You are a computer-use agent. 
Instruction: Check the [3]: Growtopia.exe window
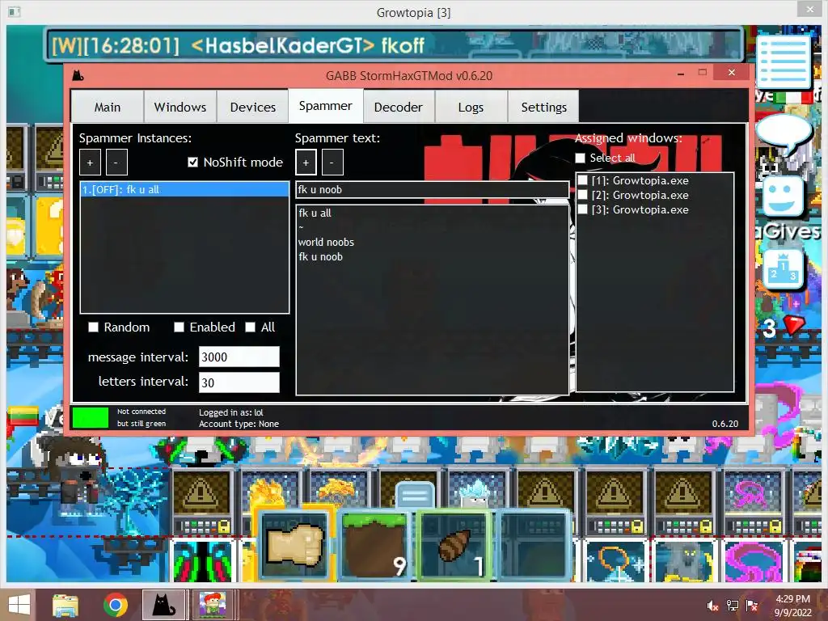(x=582, y=209)
